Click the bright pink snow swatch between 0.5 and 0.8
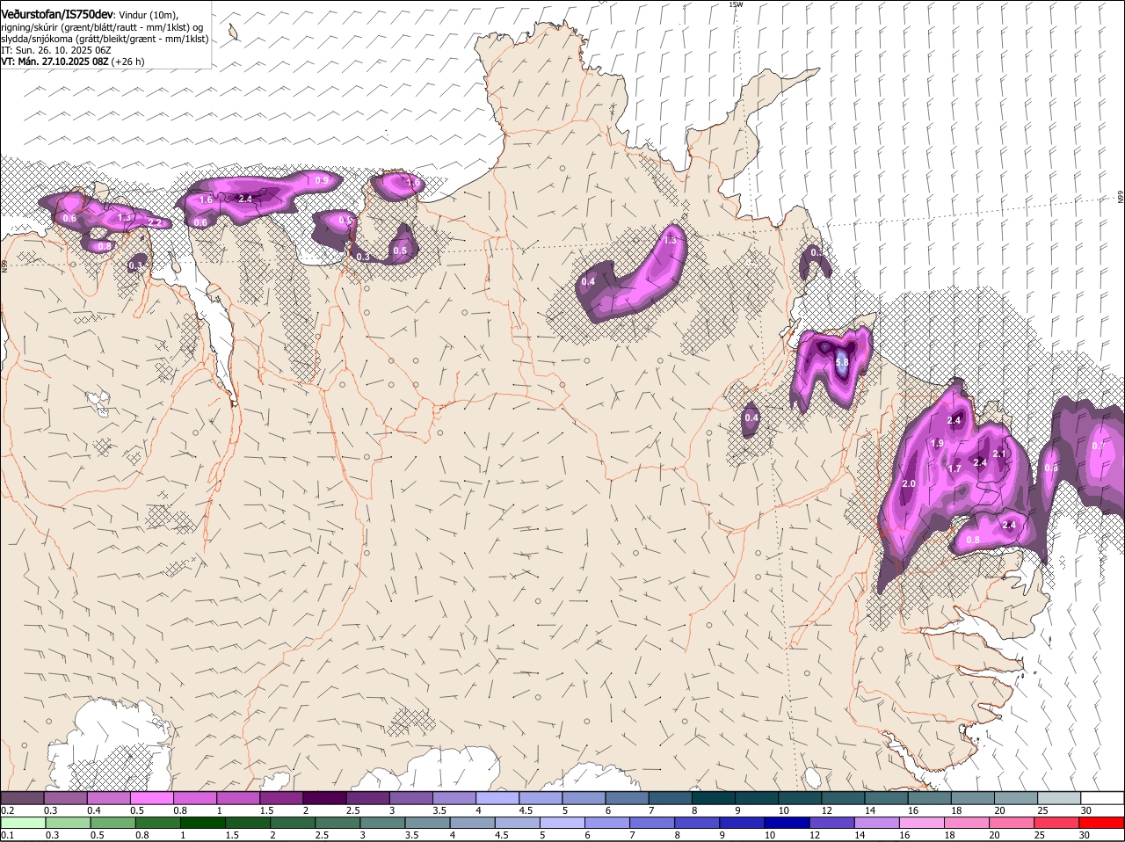 [x=152, y=797]
